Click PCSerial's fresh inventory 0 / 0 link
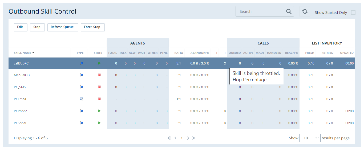This screenshot has width=364, height=150. point(311,123)
